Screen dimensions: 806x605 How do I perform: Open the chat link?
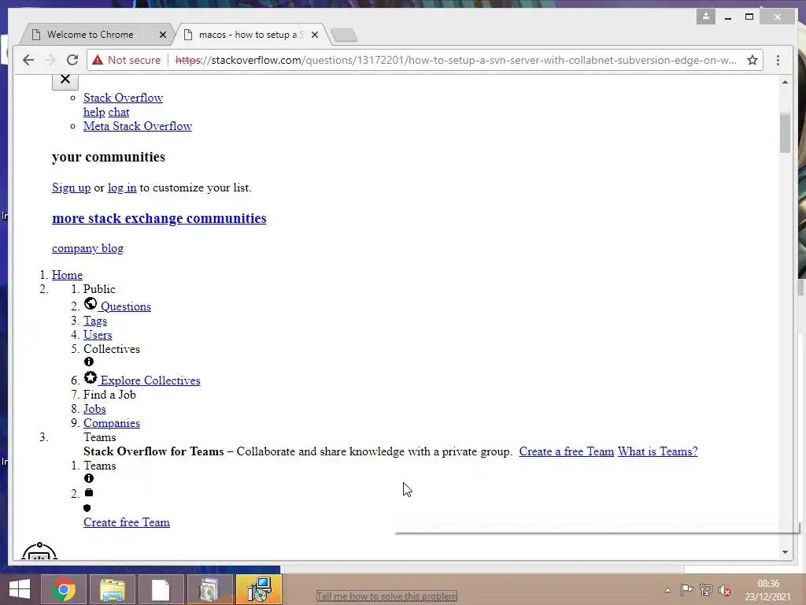tap(119, 112)
